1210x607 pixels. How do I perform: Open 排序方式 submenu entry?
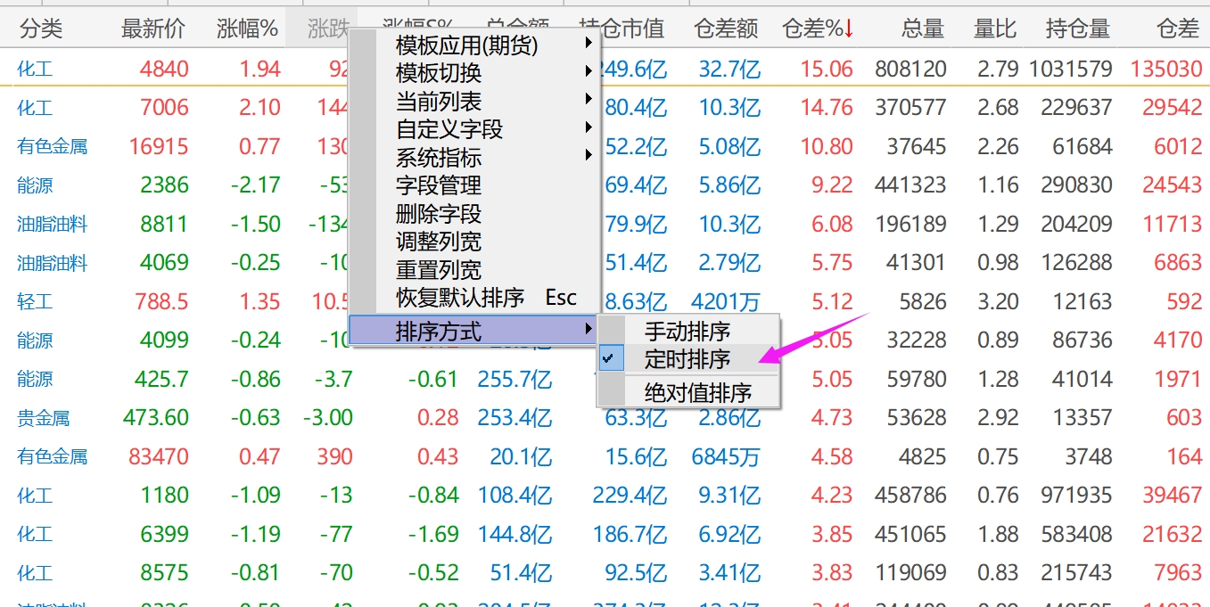438,332
